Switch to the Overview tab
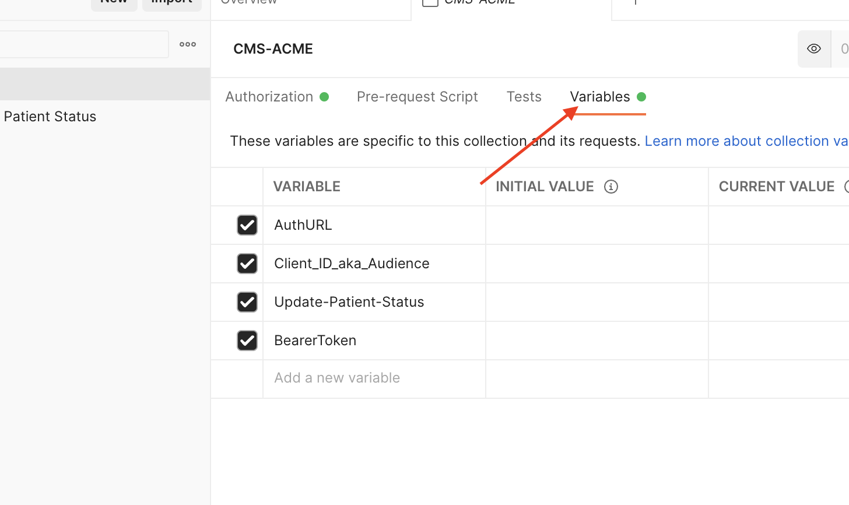 (x=248, y=2)
